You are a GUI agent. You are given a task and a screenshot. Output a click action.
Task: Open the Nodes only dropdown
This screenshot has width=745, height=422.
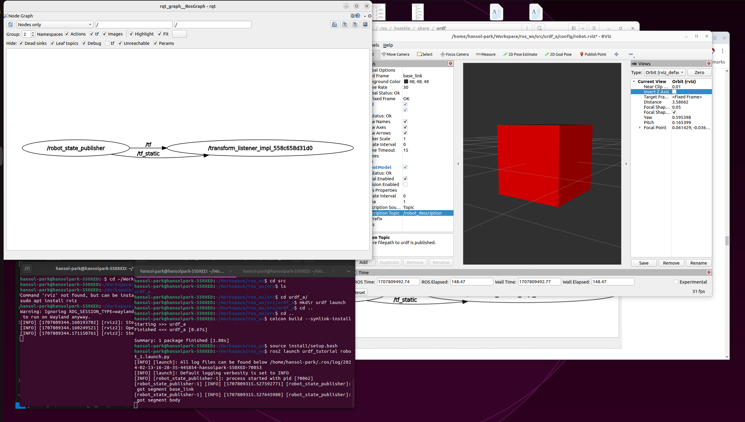(x=55, y=24)
